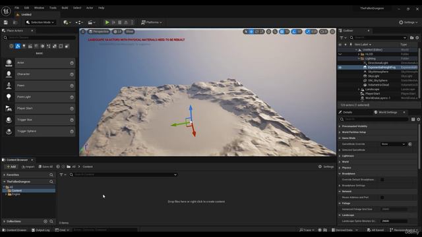Toggle scale snapping in the viewport toolbar
The height and width of the screenshot is (237, 422).
click(x=308, y=32)
